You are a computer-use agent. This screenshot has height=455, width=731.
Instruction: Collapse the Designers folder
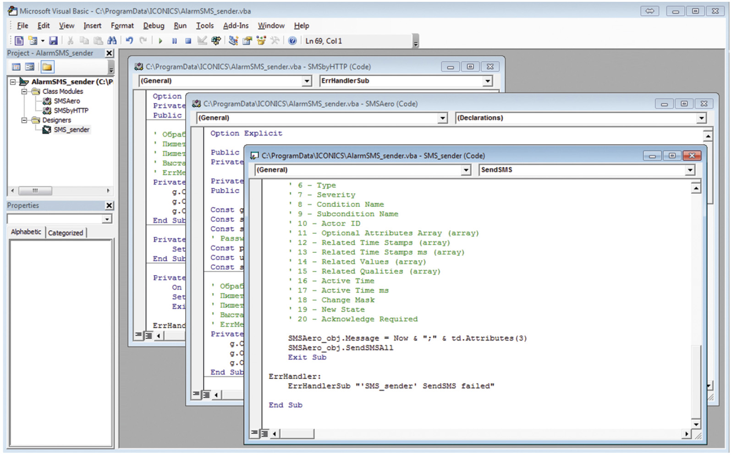pyautogui.click(x=24, y=120)
